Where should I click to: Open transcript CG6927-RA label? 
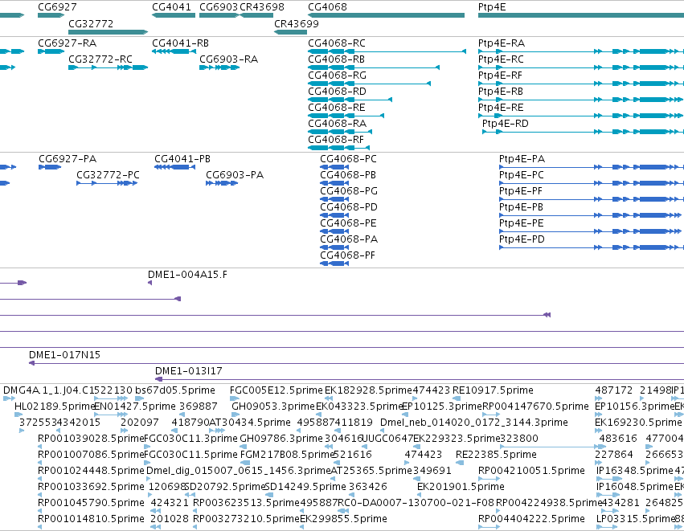tap(68, 43)
